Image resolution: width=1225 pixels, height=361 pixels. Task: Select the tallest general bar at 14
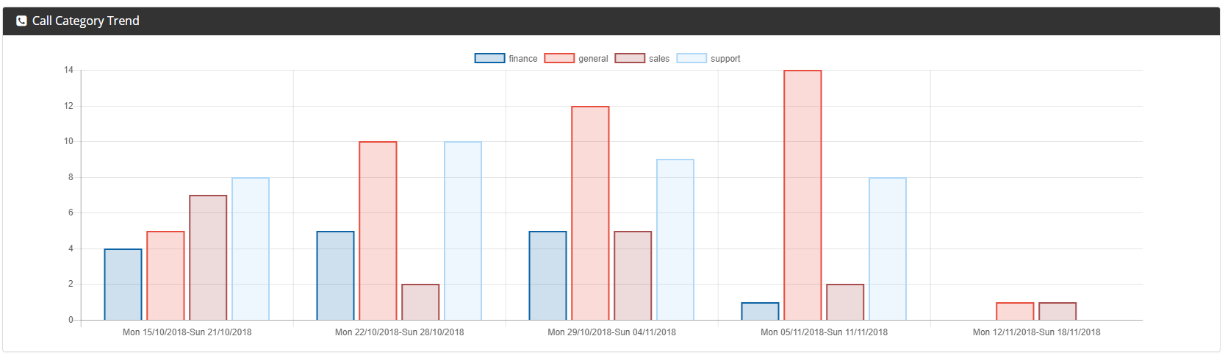tap(802, 195)
